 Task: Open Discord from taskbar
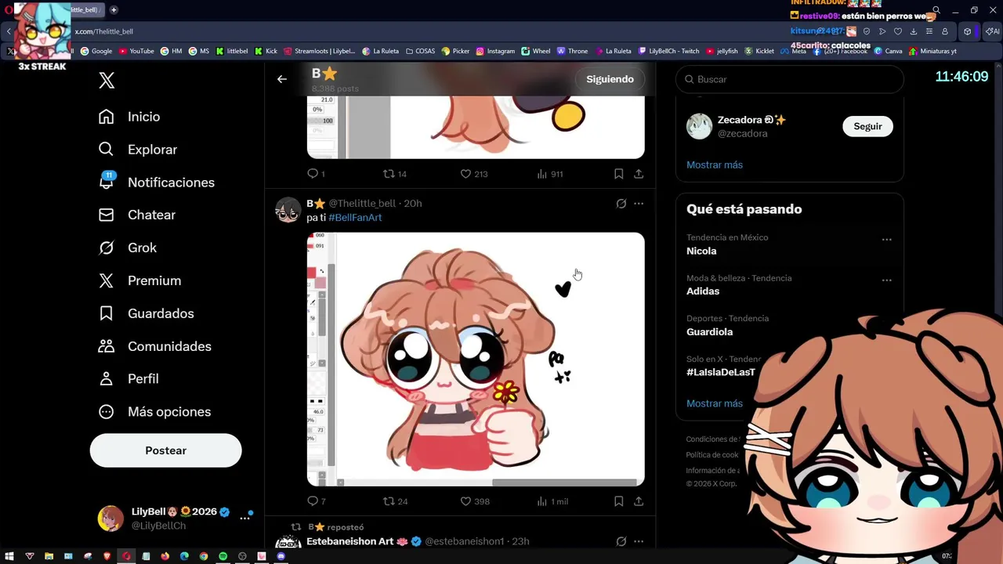(x=281, y=556)
